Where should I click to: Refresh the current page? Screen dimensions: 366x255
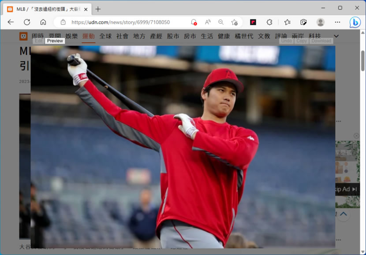27,22
